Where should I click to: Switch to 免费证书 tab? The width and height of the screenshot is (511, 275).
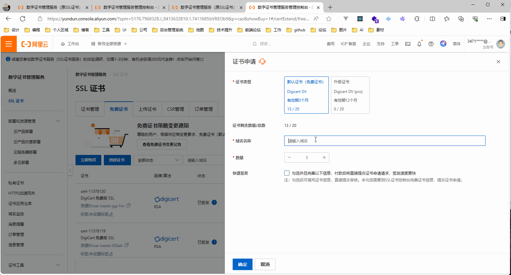click(x=119, y=109)
